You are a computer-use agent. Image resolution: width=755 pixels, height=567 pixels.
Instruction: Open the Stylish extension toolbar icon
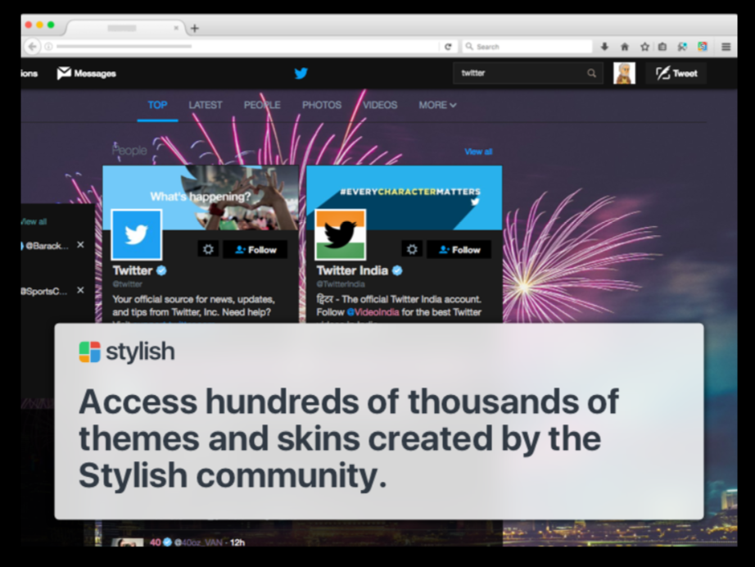(703, 47)
